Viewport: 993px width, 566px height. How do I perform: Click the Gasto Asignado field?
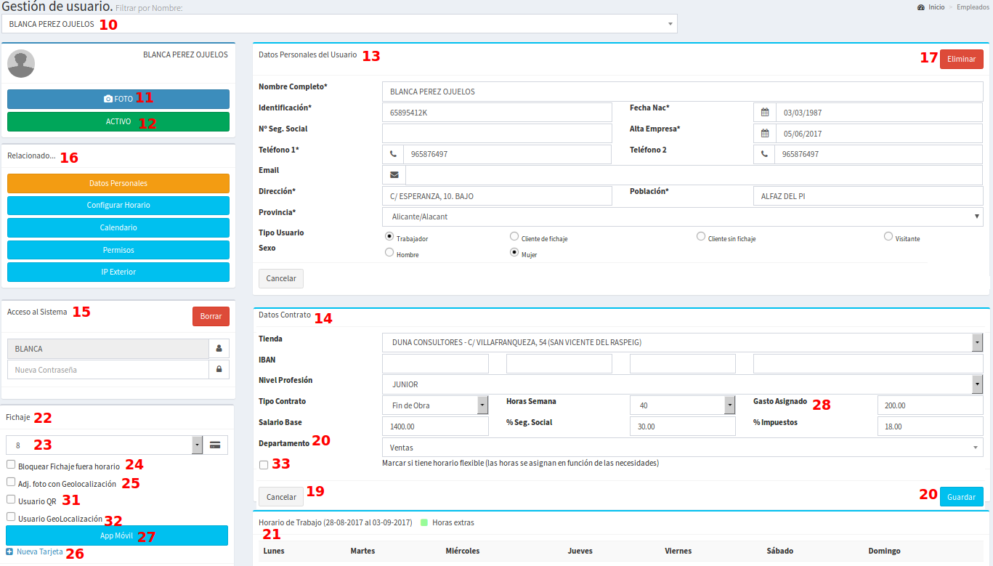(x=930, y=405)
